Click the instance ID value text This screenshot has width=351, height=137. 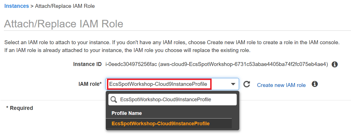(217, 64)
